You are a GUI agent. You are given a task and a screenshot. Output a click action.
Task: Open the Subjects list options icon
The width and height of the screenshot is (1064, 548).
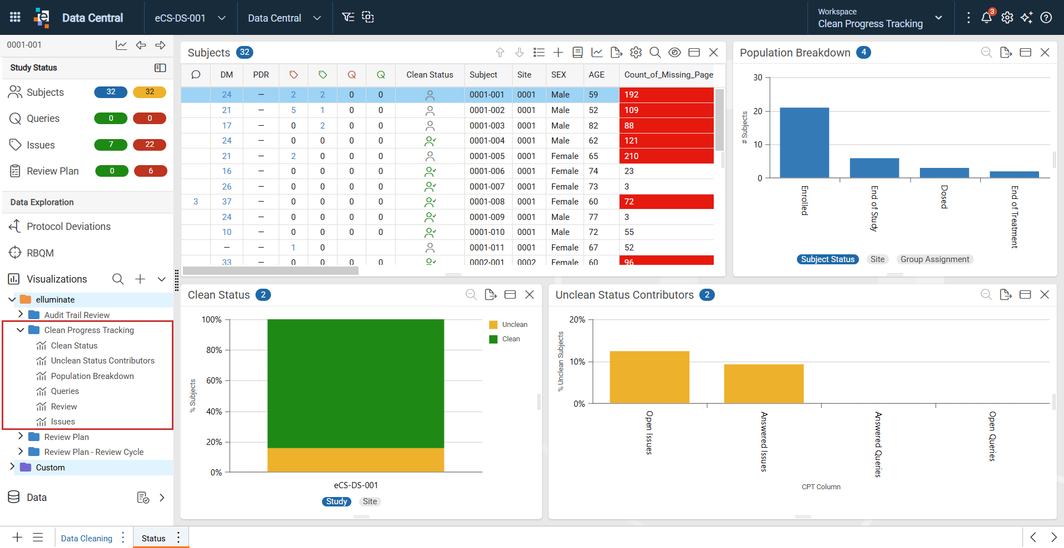point(539,52)
